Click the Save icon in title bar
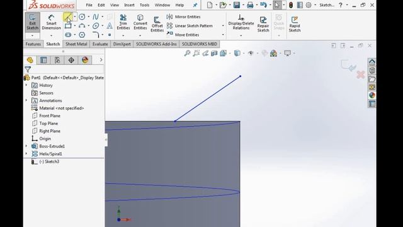403x227 pixels. 237,5
